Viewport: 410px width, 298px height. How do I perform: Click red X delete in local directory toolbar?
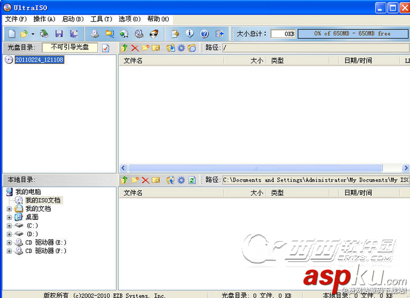[x=145, y=180]
